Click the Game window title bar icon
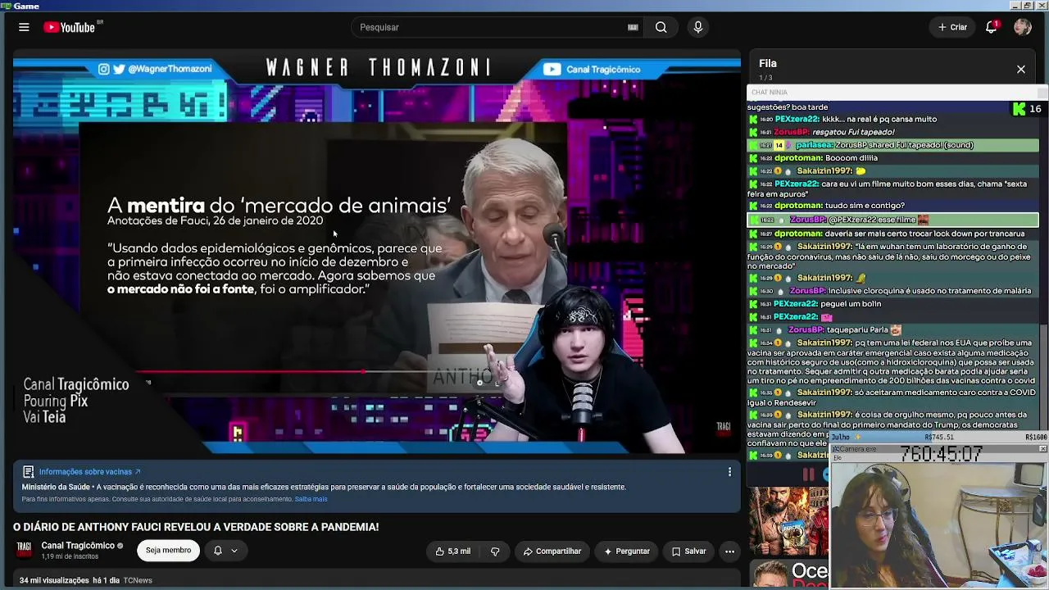 (x=6, y=6)
